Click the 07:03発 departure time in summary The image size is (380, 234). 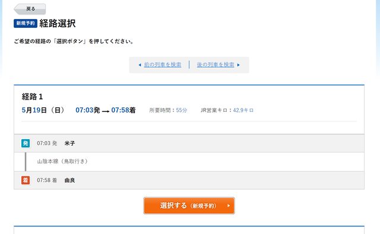pos(88,110)
